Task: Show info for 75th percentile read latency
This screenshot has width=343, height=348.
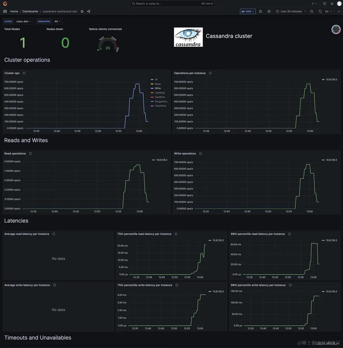Action: pyautogui.click(x=176, y=234)
